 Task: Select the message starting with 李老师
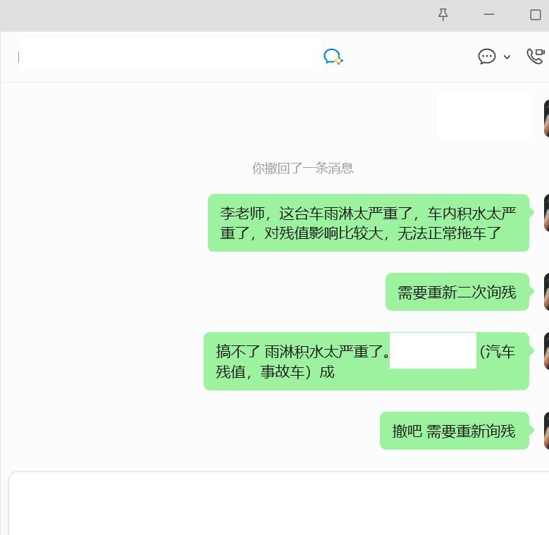368,223
